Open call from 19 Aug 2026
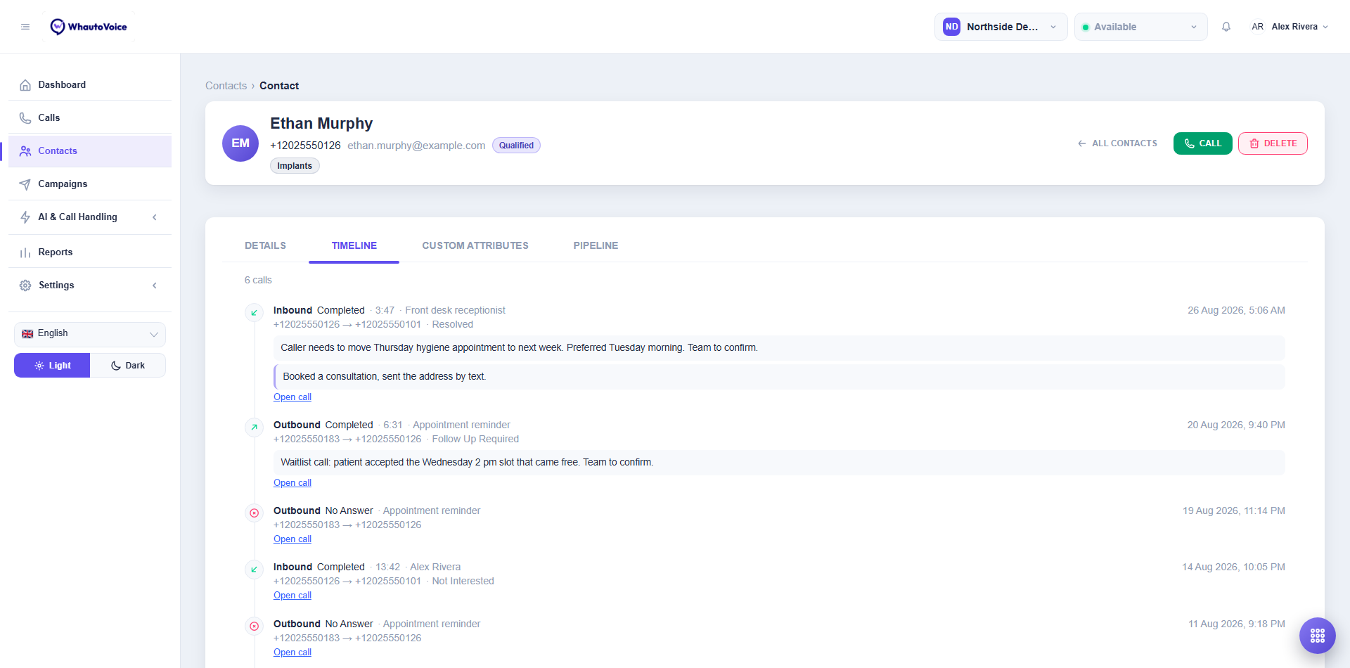This screenshot has height=668, width=1350. coord(292,539)
